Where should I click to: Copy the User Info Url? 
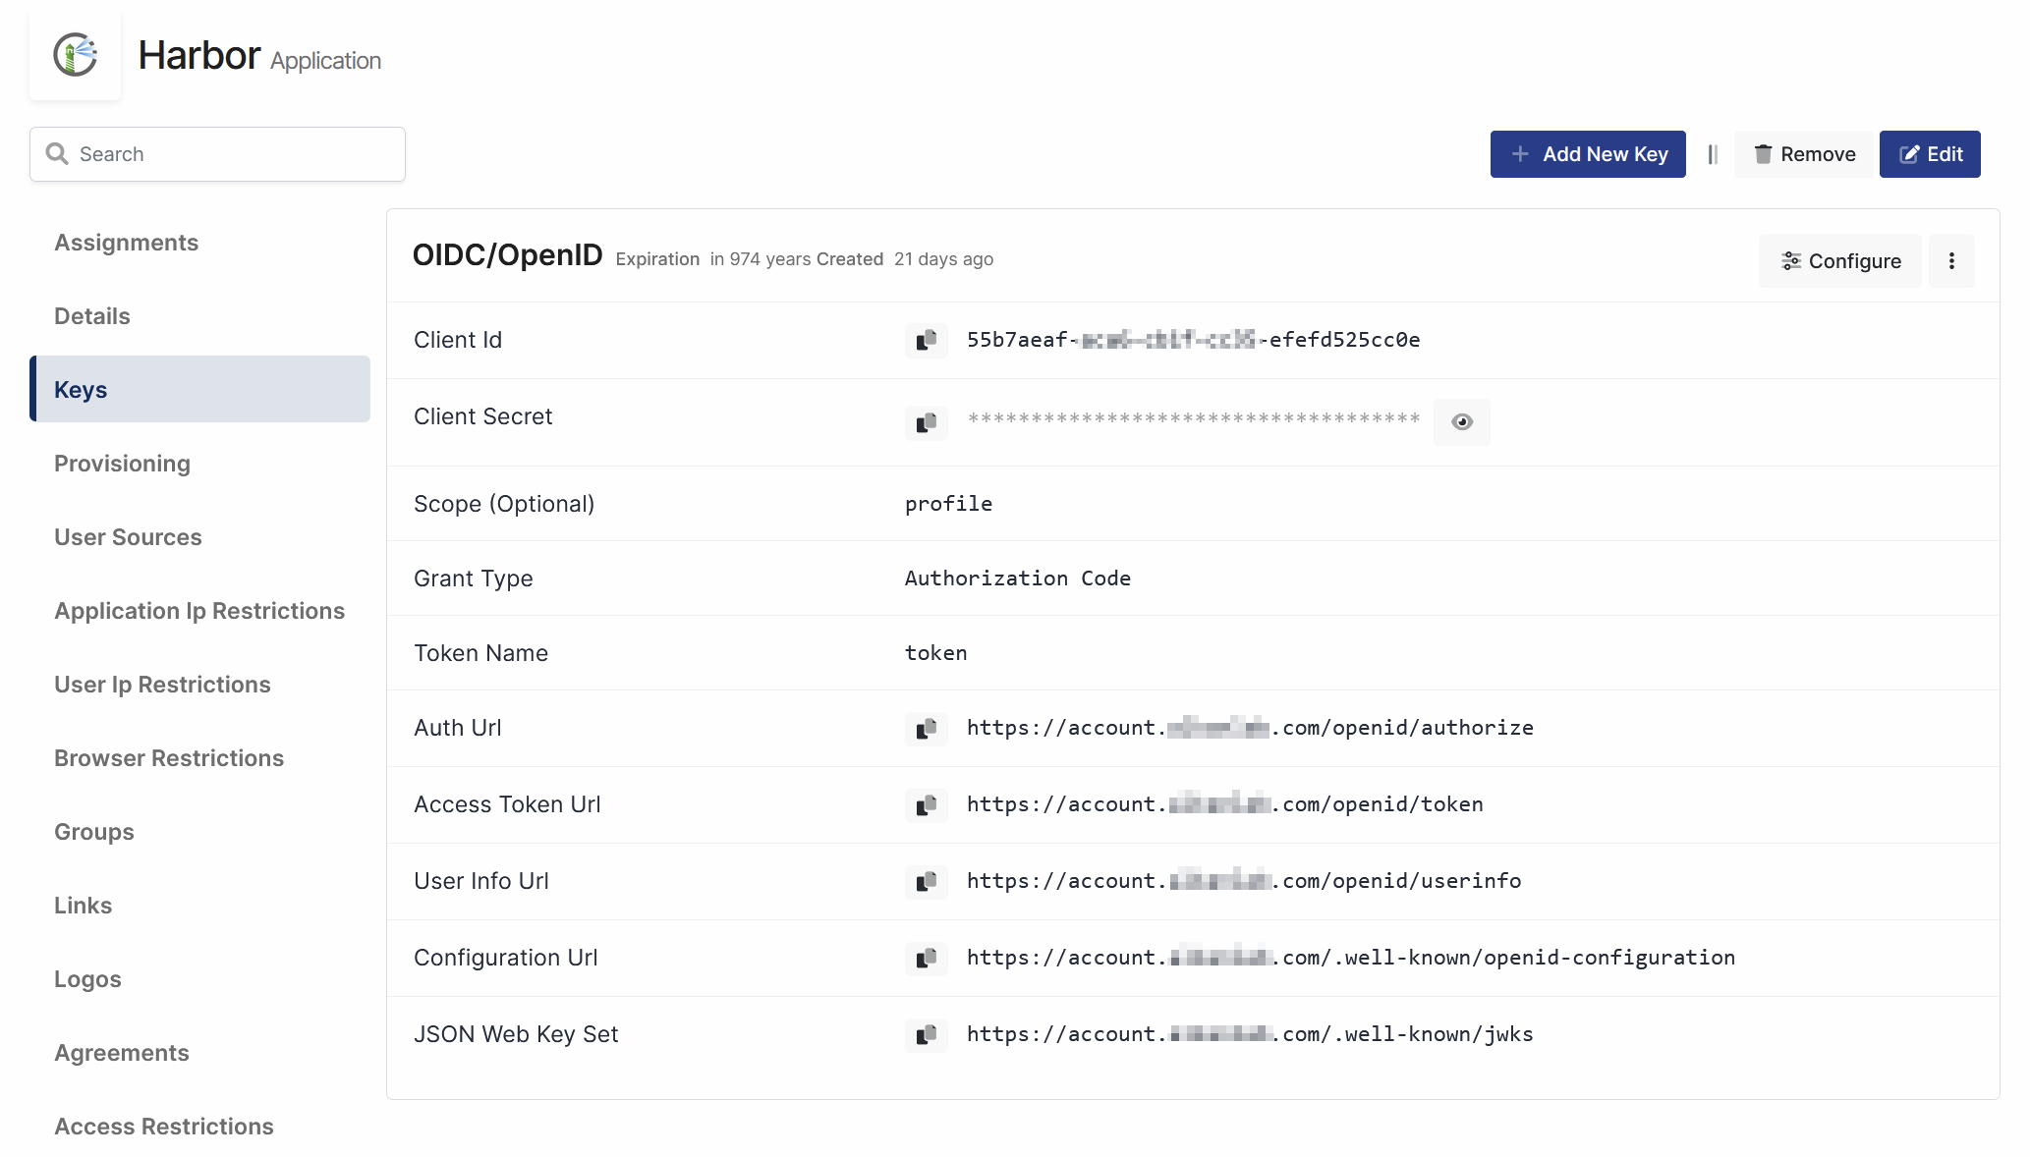(x=926, y=882)
